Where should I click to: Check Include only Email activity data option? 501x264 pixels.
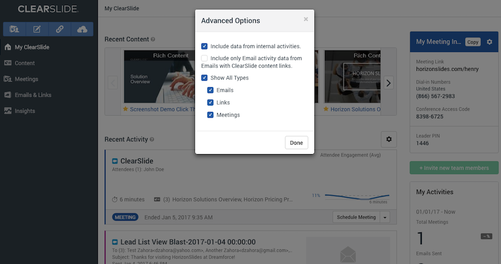[204, 58]
